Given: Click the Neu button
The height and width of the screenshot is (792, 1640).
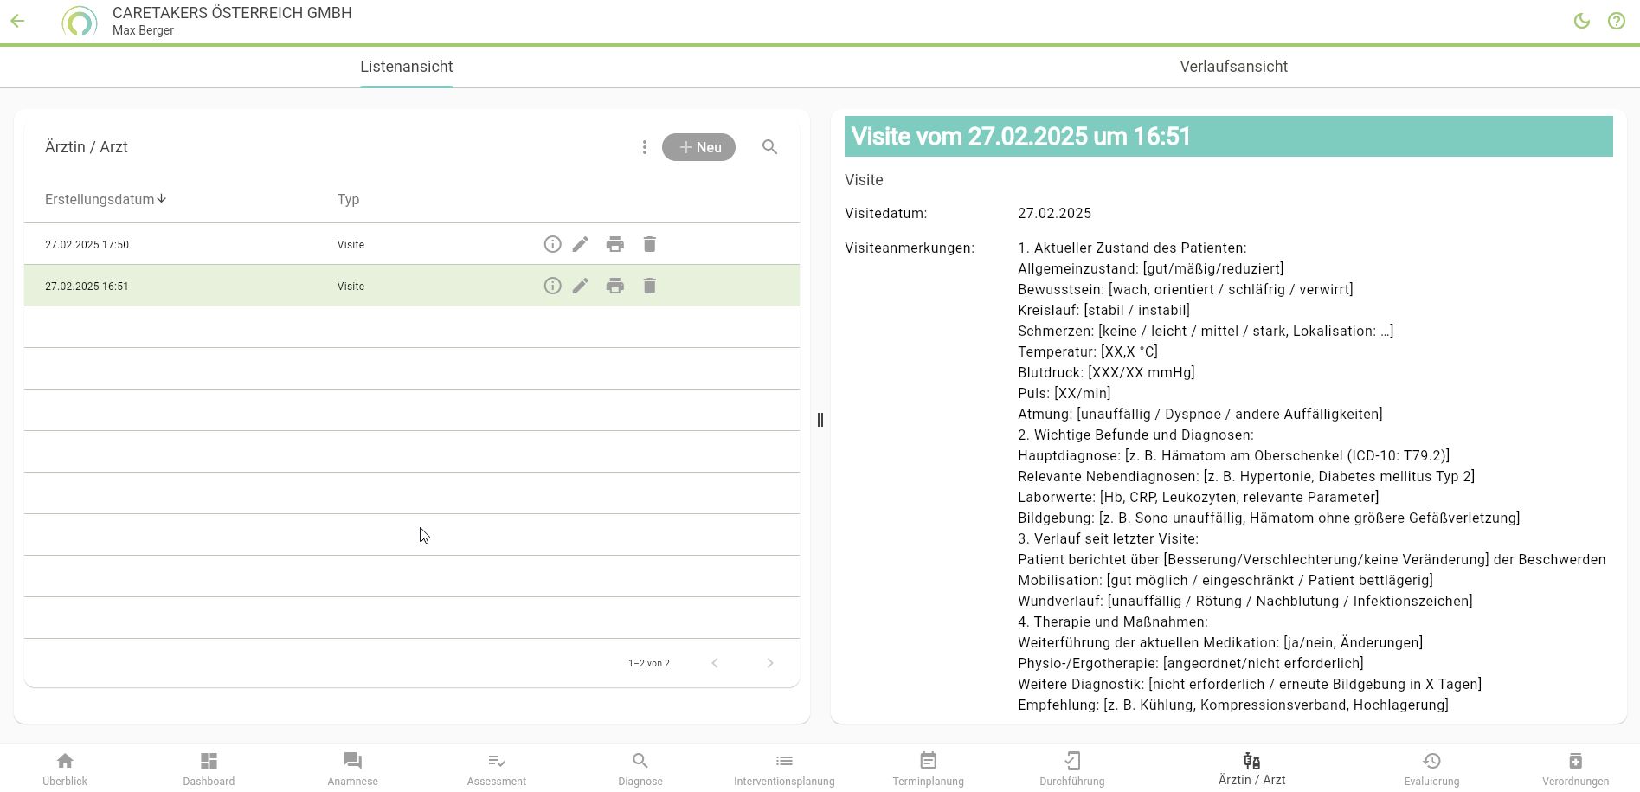Looking at the screenshot, I should (698, 147).
